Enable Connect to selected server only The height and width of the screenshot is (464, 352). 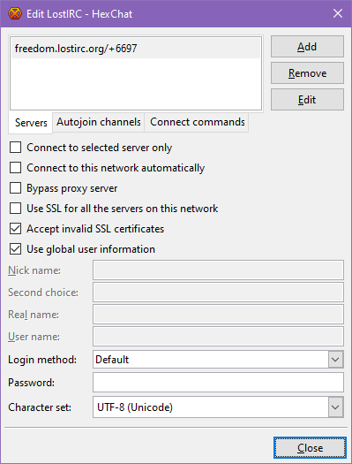pos(15,148)
